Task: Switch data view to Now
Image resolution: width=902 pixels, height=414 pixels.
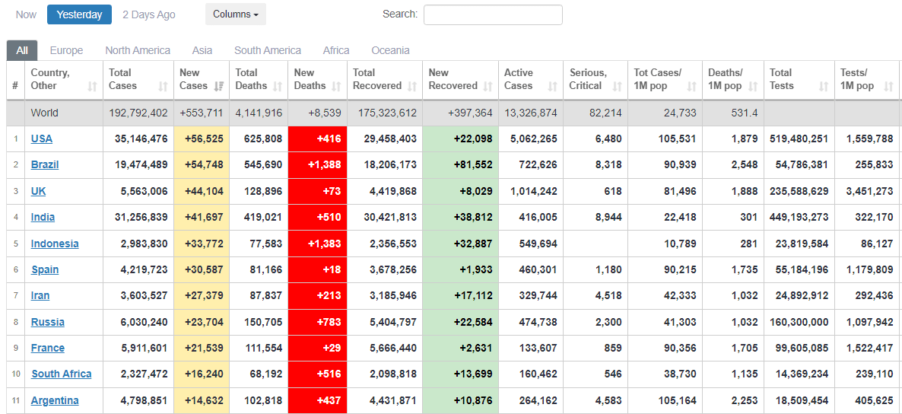Action: 26,14
